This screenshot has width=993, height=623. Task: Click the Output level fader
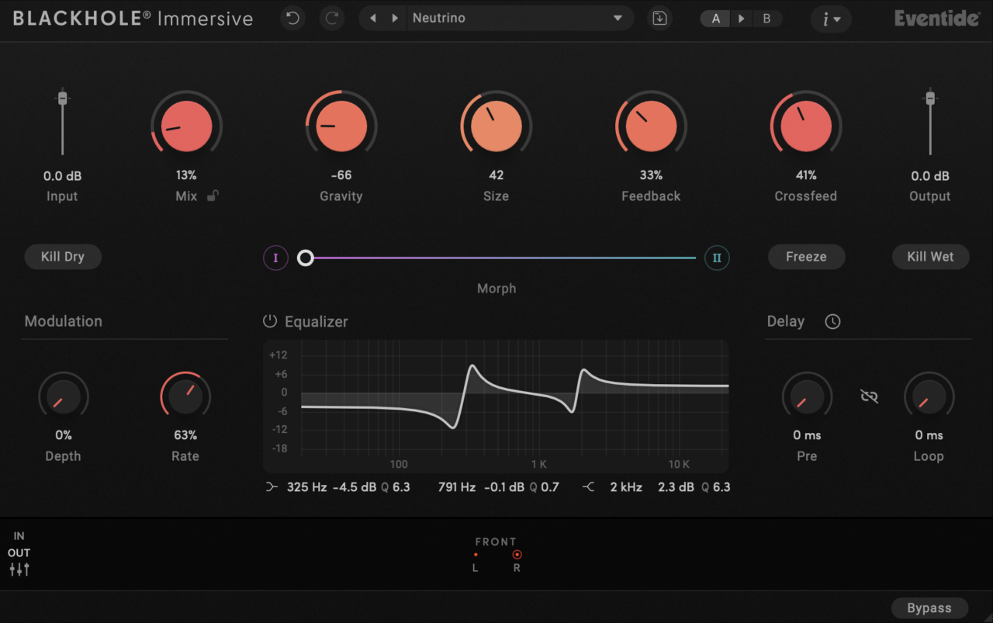click(930, 99)
